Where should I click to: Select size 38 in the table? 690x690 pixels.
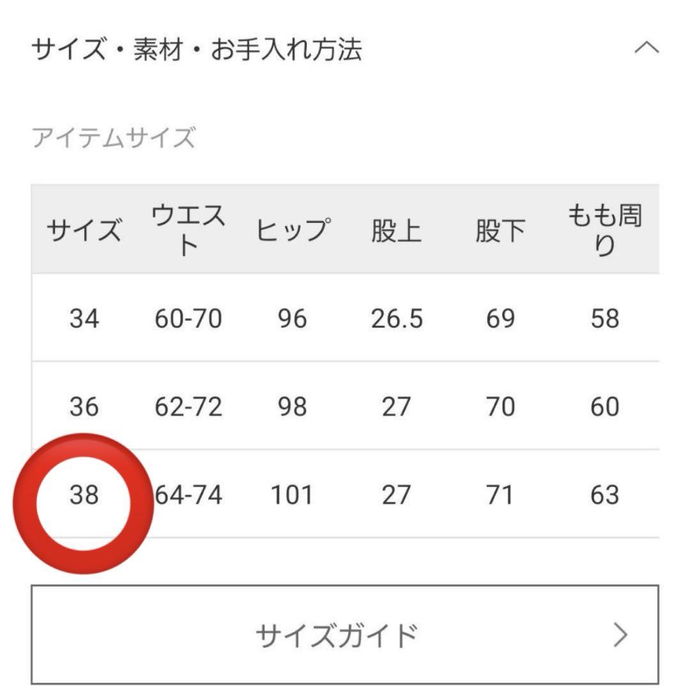[84, 494]
